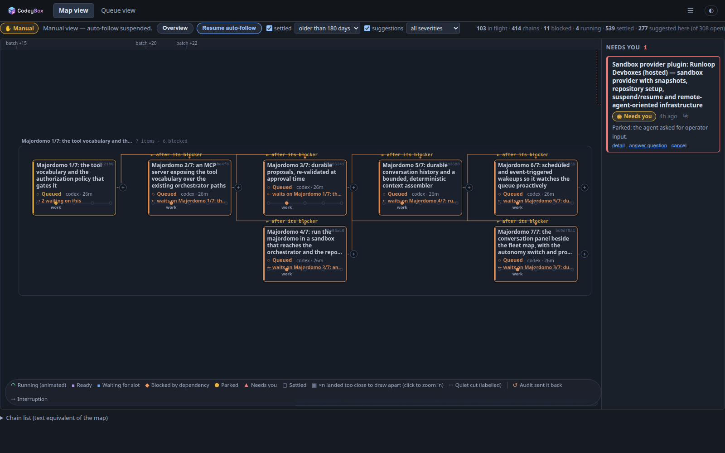The image size is (725, 453).
Task: Open the all severities dropdown
Action: (x=433, y=28)
